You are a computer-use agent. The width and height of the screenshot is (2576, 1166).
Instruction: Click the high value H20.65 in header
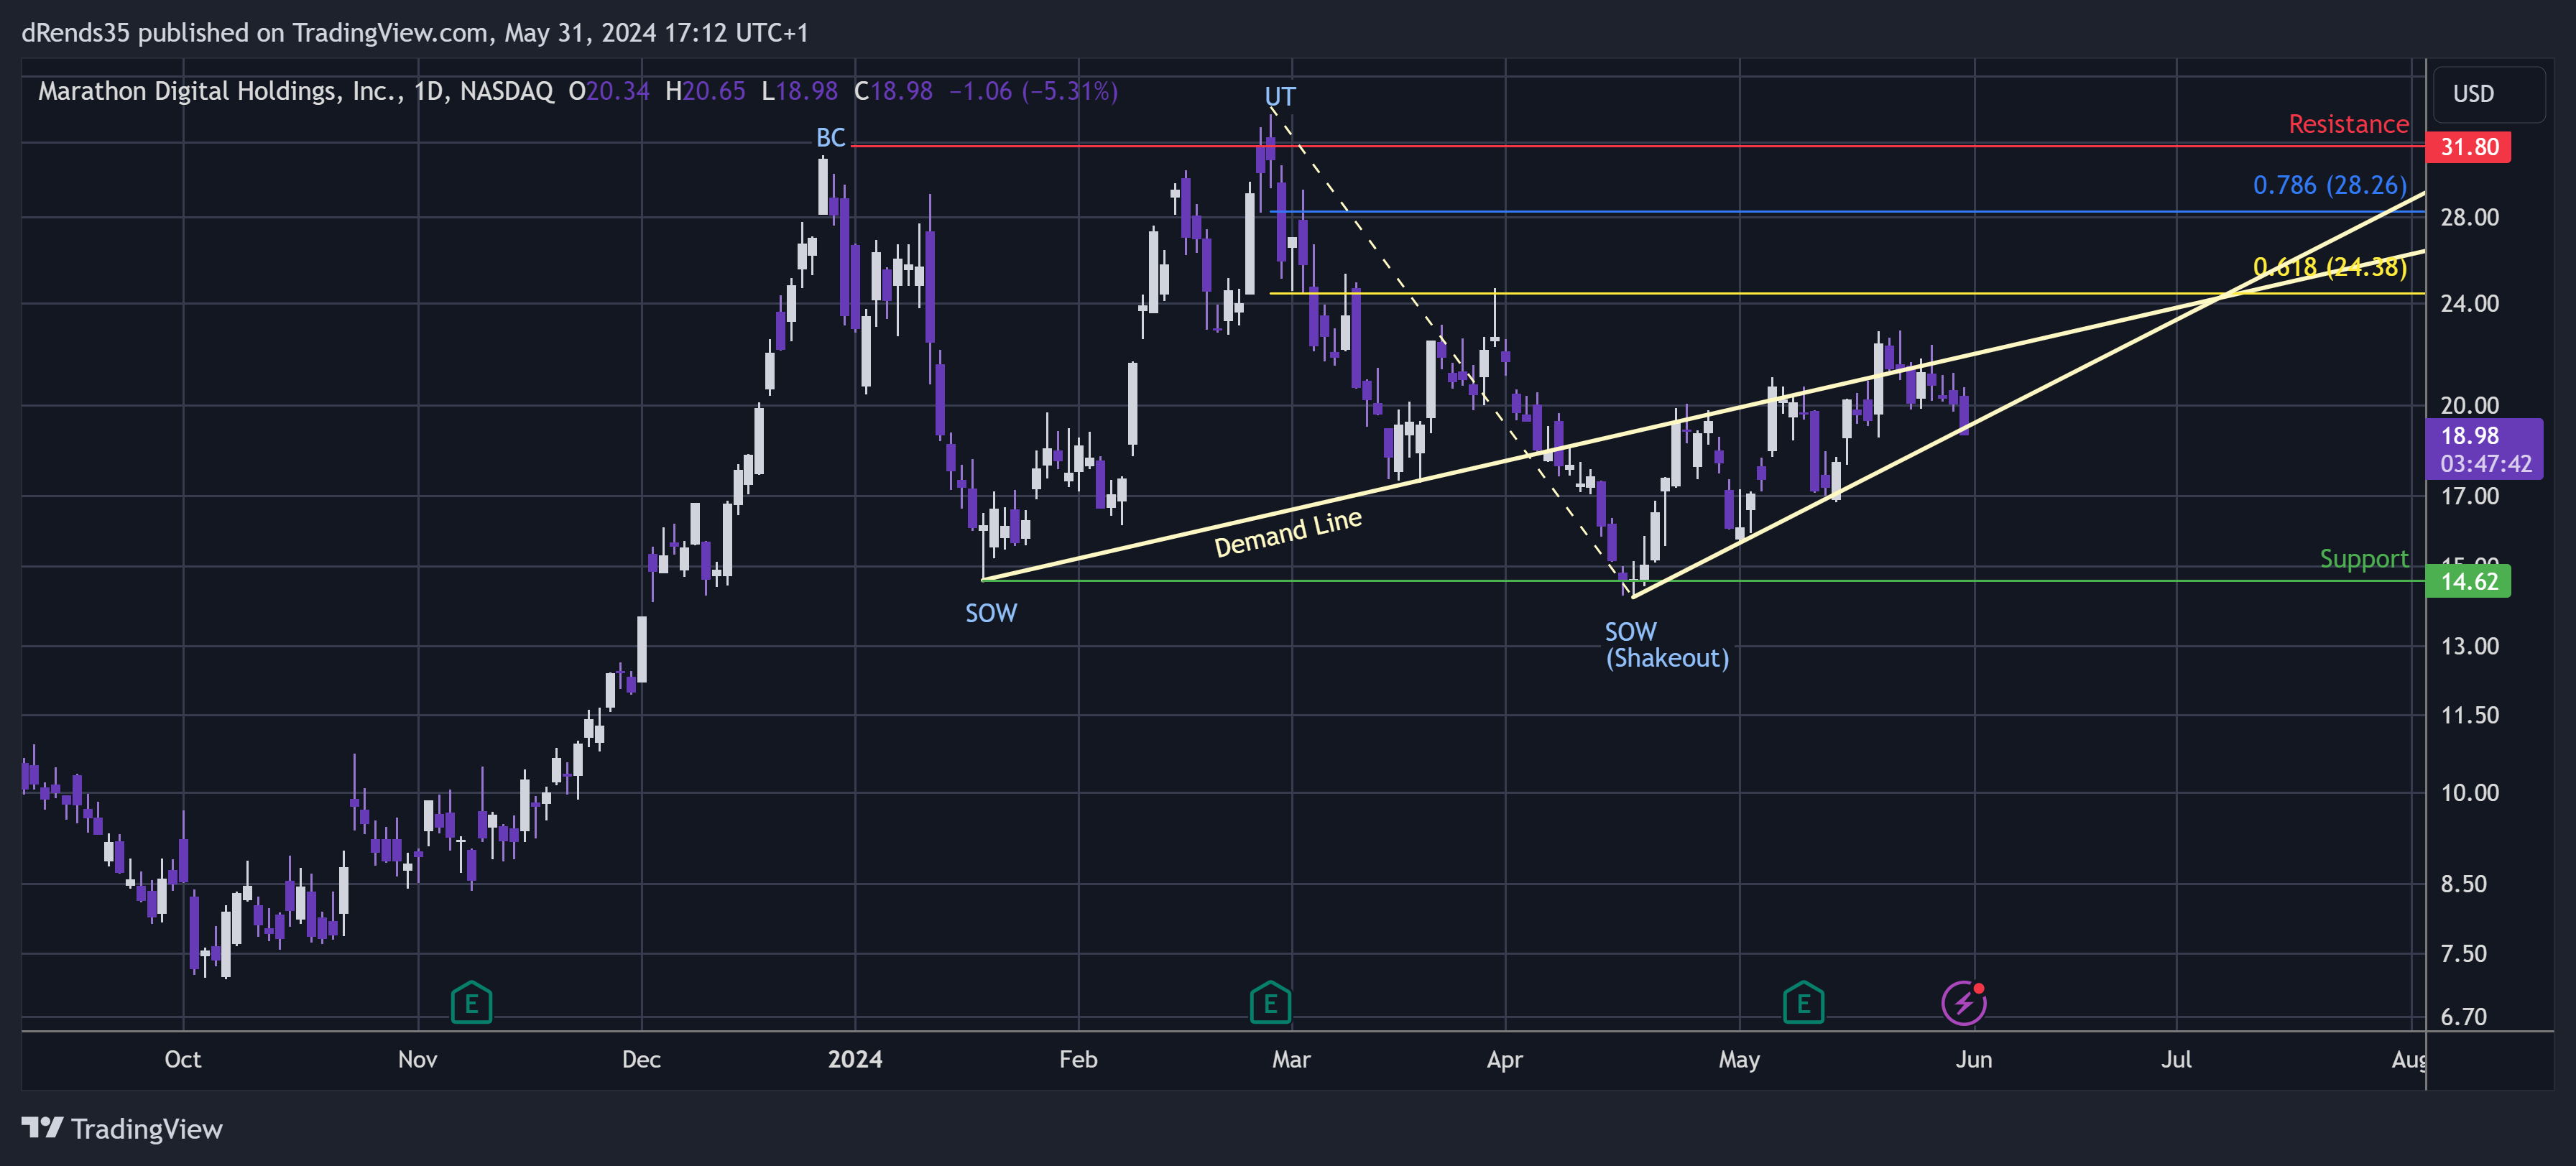705,91
